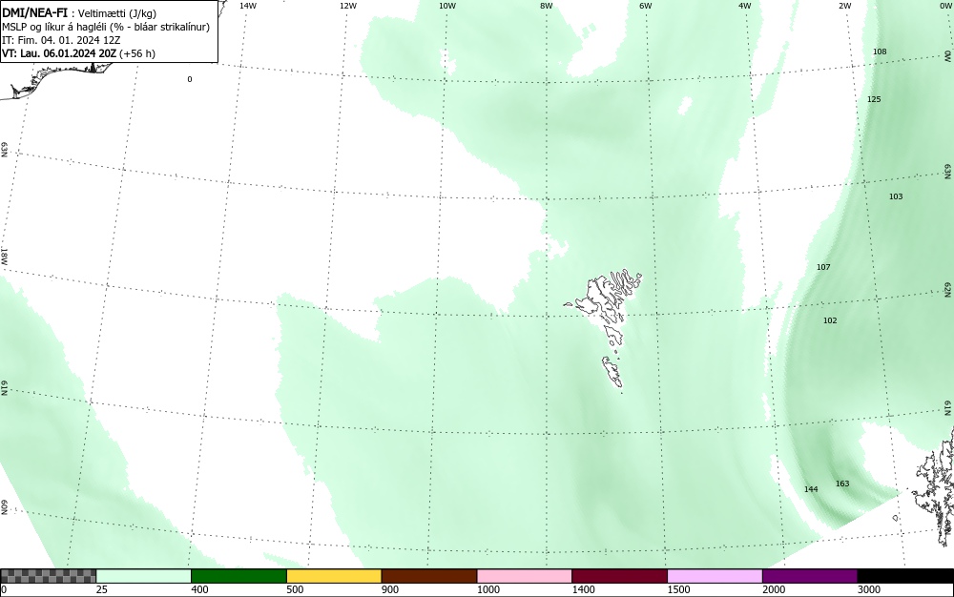Click the pink 1000–1400 legend swatch

point(525,576)
